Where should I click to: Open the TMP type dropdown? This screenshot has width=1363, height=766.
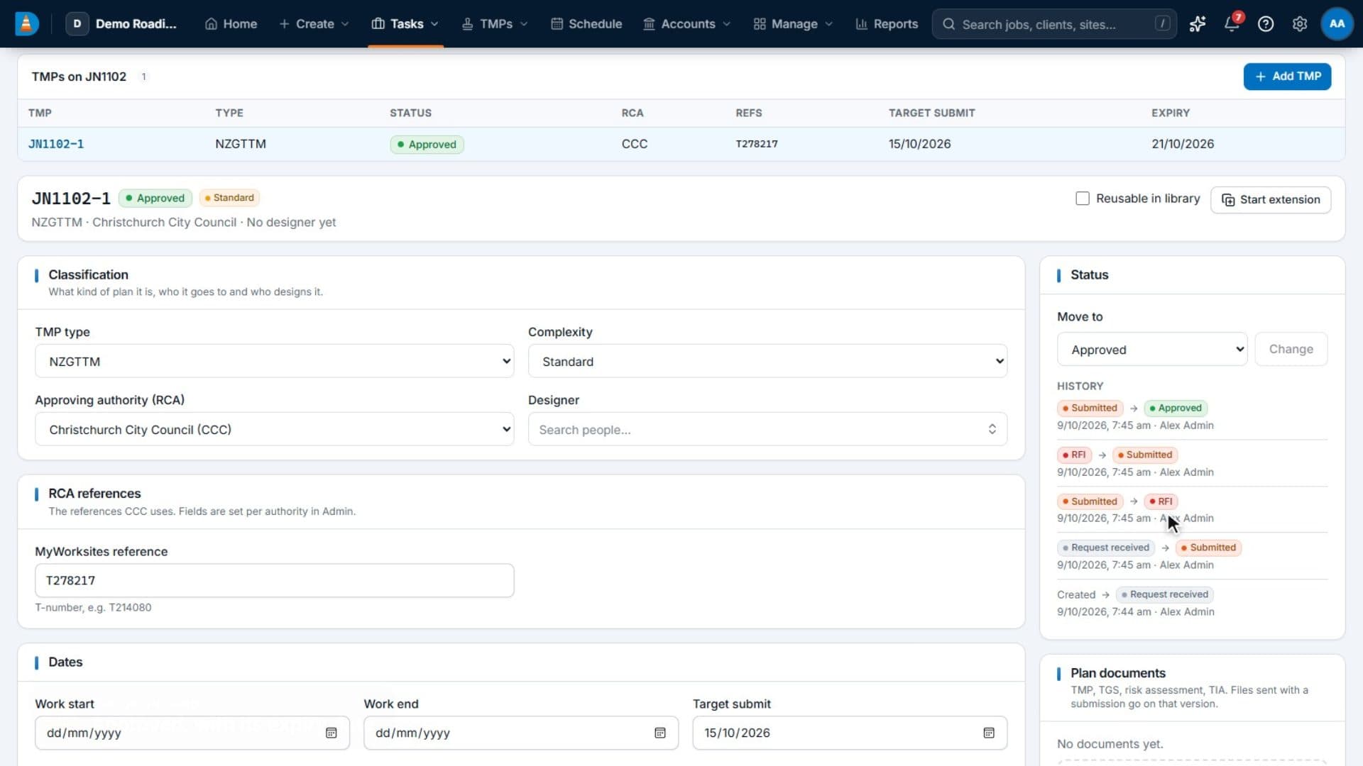tap(274, 361)
